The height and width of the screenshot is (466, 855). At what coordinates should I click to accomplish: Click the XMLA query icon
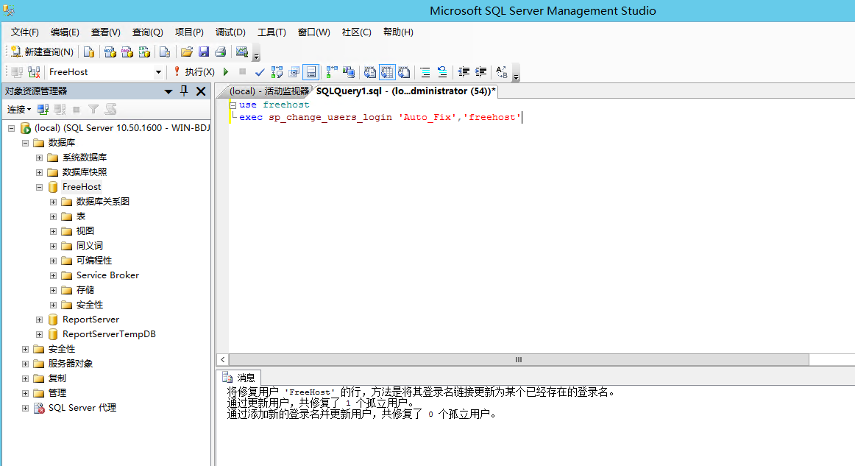tap(144, 52)
